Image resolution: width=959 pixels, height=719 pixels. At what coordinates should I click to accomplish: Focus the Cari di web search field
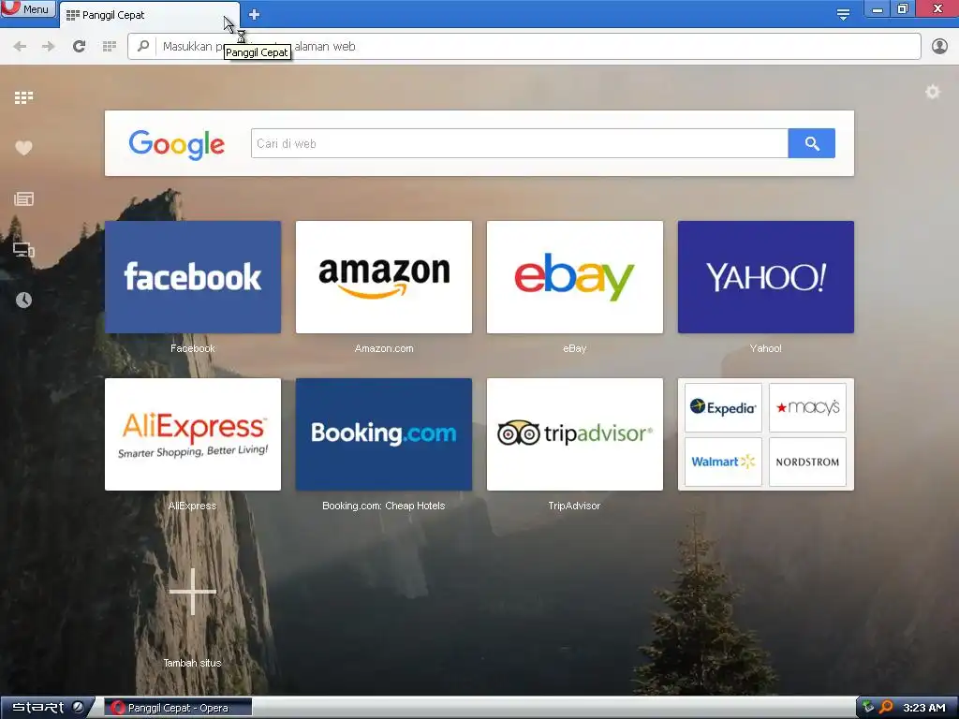tap(519, 143)
